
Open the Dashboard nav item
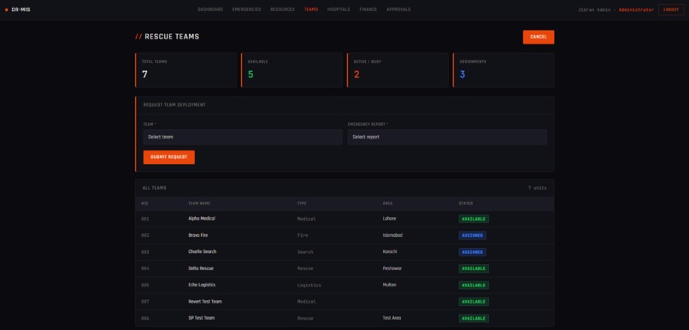pyautogui.click(x=210, y=9)
